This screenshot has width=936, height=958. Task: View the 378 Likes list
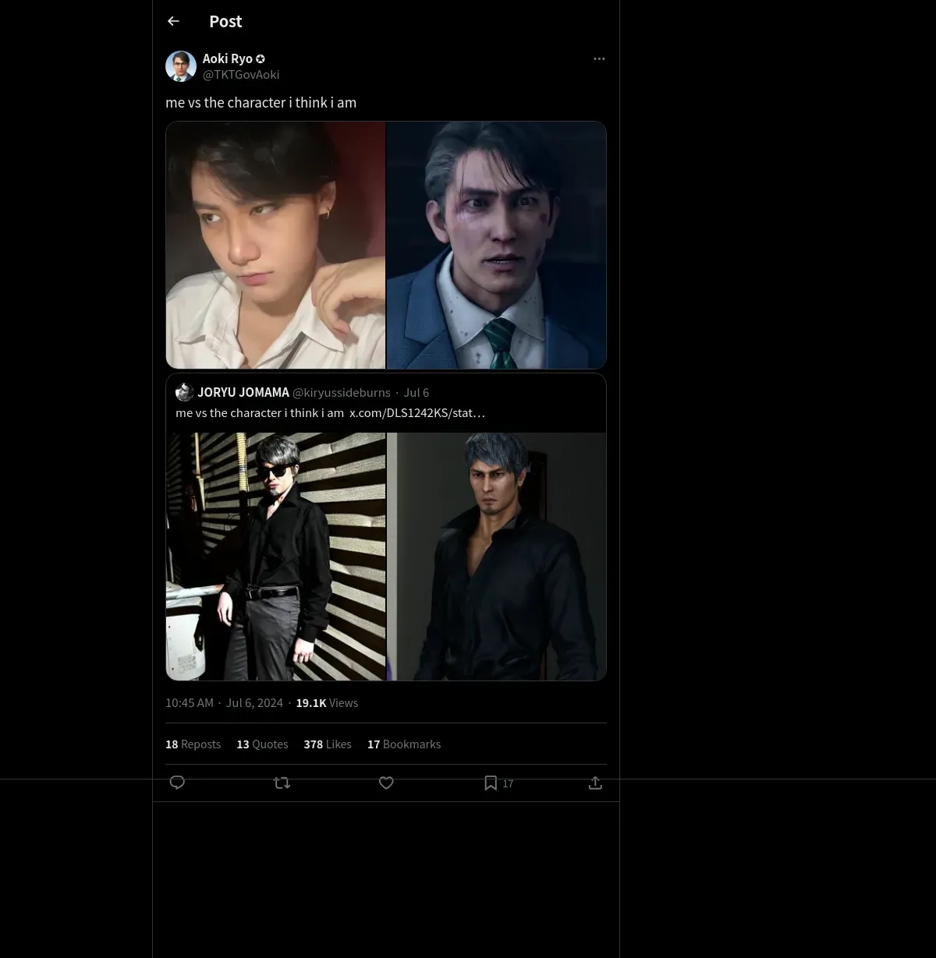(x=328, y=744)
